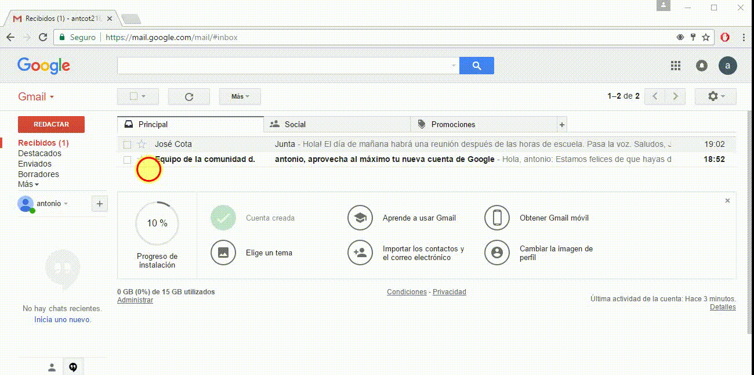754x375 pixels.
Task: Open the Condiciones link
Action: pos(407,292)
